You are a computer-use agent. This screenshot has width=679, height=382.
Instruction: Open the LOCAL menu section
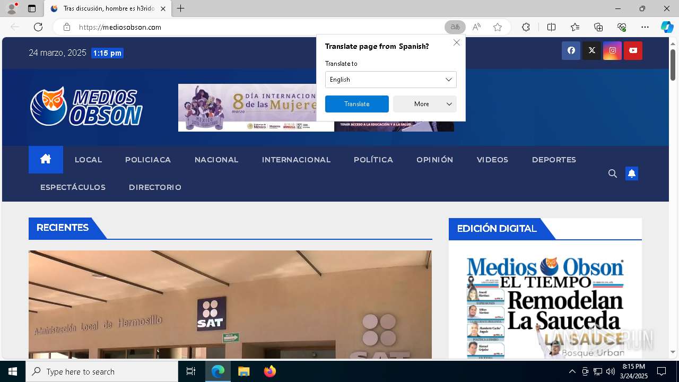(x=89, y=160)
